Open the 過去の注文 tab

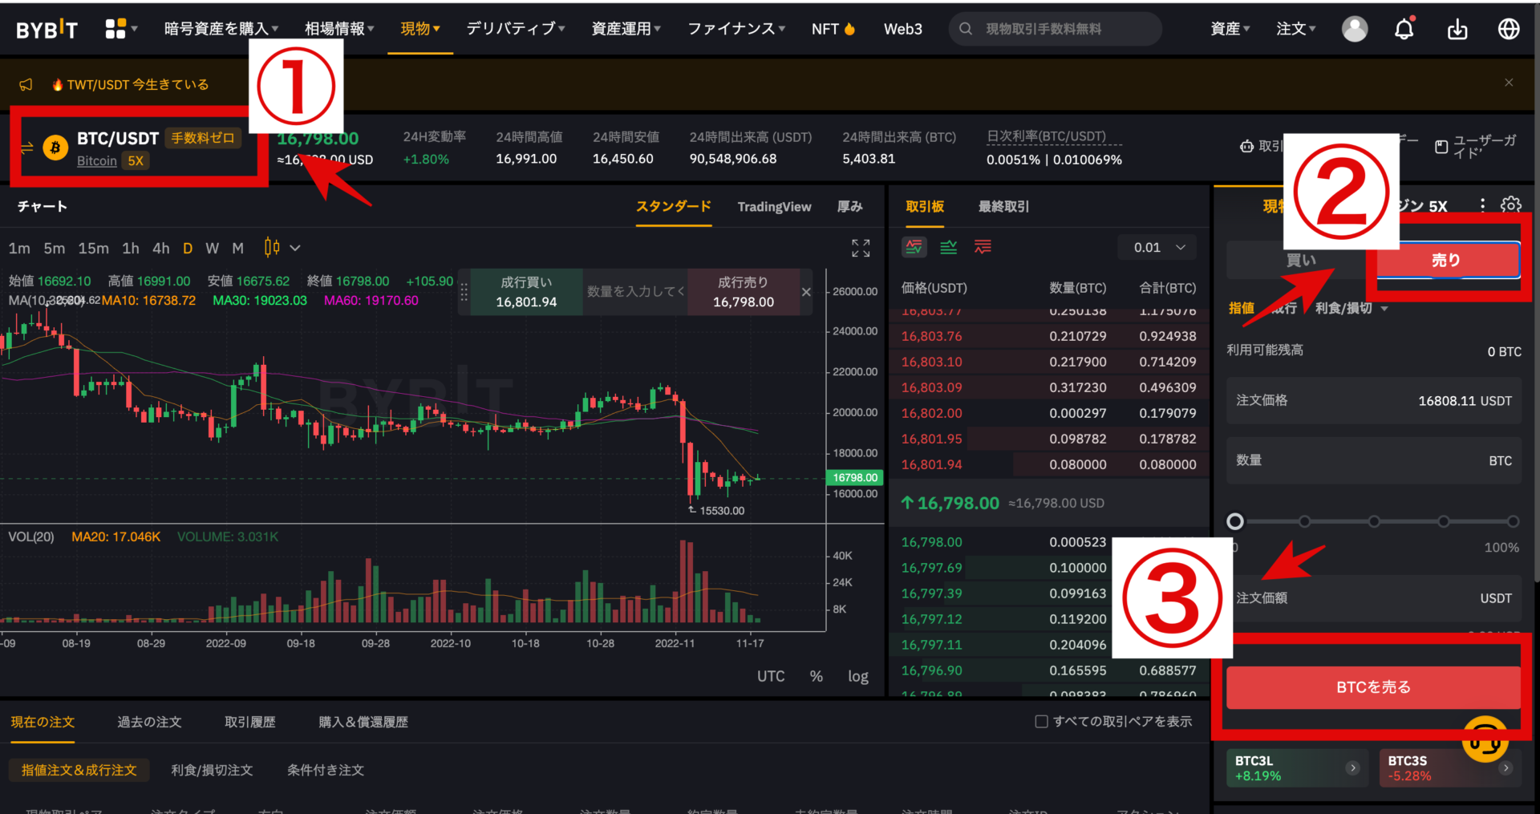pos(149,722)
